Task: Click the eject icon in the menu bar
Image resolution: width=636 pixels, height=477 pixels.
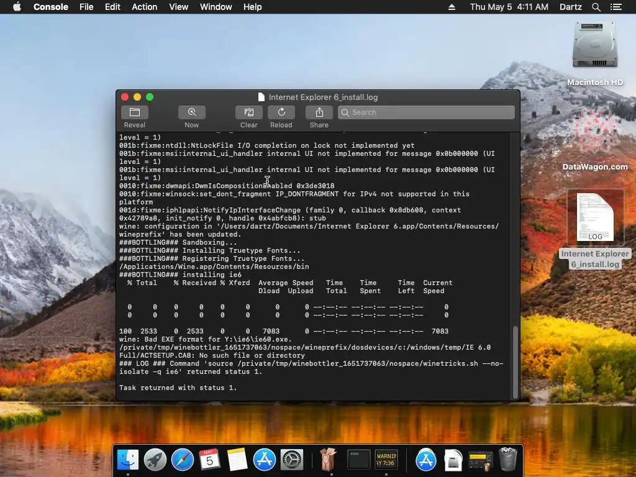Action: (x=452, y=7)
